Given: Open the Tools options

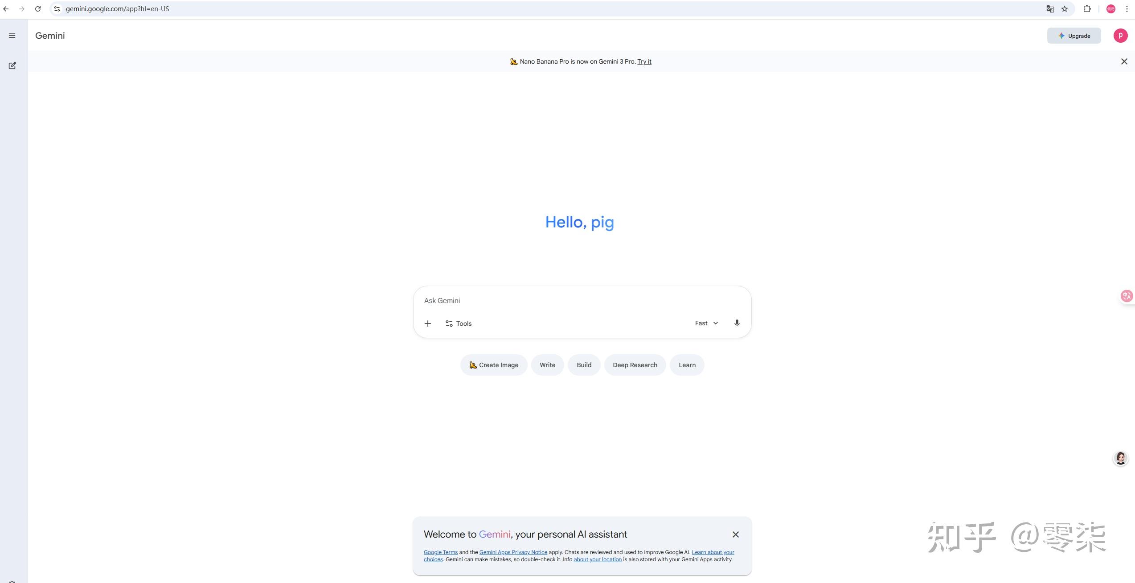Looking at the screenshot, I should coord(459,324).
